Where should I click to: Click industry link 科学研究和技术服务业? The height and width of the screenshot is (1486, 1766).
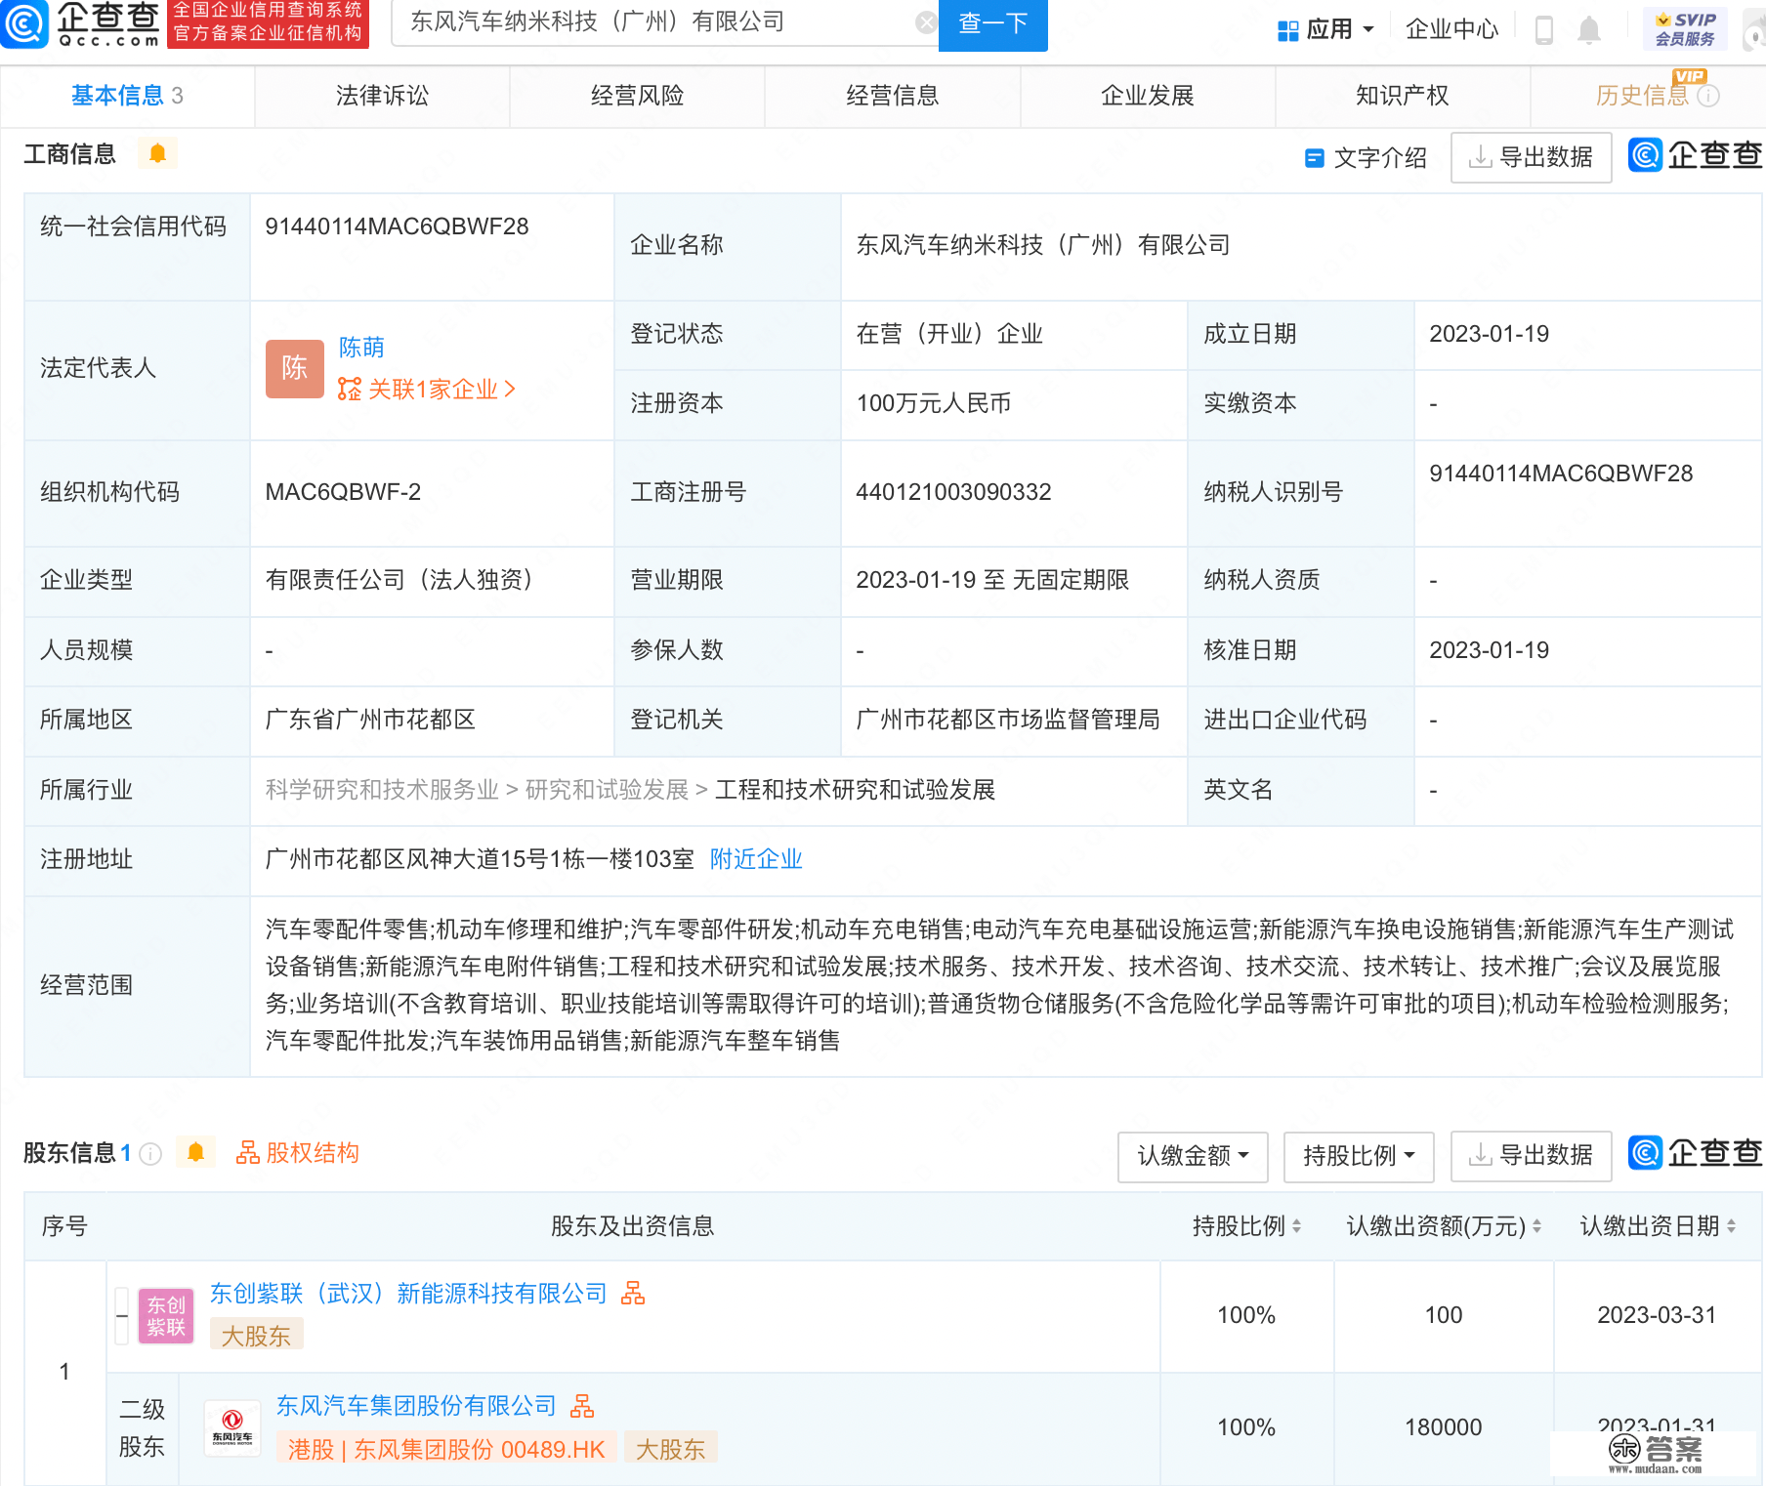click(382, 790)
